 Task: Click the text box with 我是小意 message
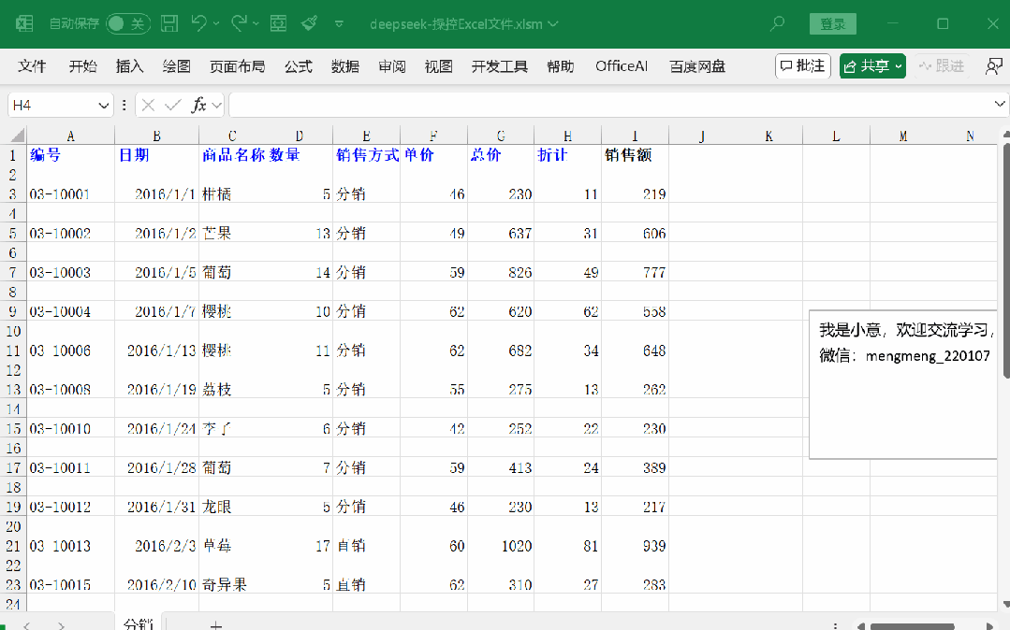[x=903, y=384]
